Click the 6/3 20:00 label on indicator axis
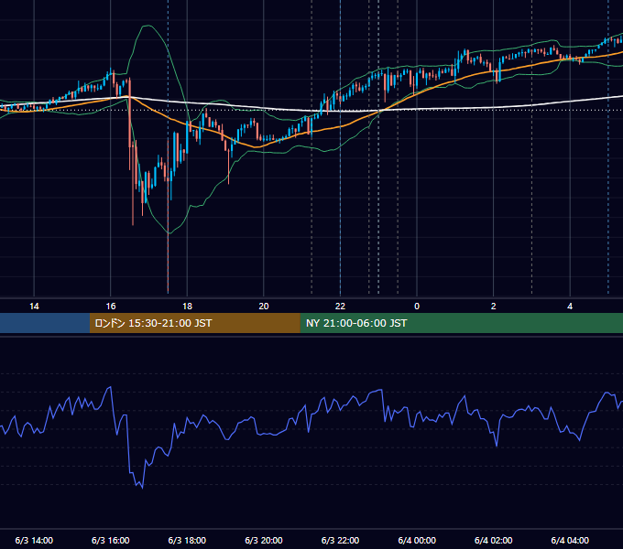Image resolution: width=623 pixels, height=549 pixels. (x=264, y=540)
